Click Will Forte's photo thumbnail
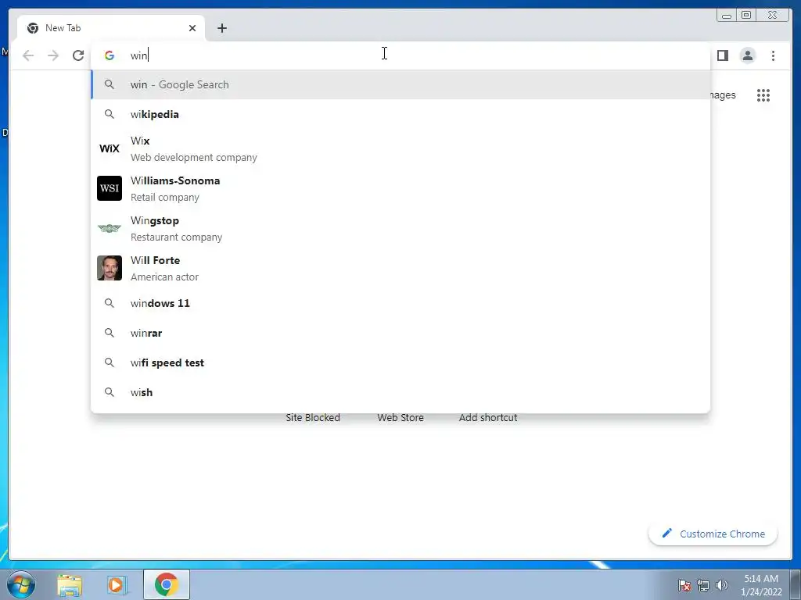Viewport: 801px width, 600px height. (x=110, y=268)
